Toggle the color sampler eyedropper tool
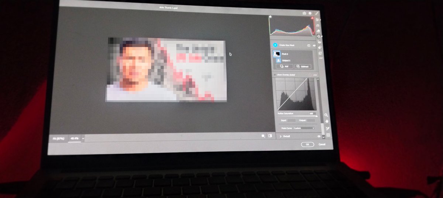Screen dimensions: 443x198 click(327, 128)
